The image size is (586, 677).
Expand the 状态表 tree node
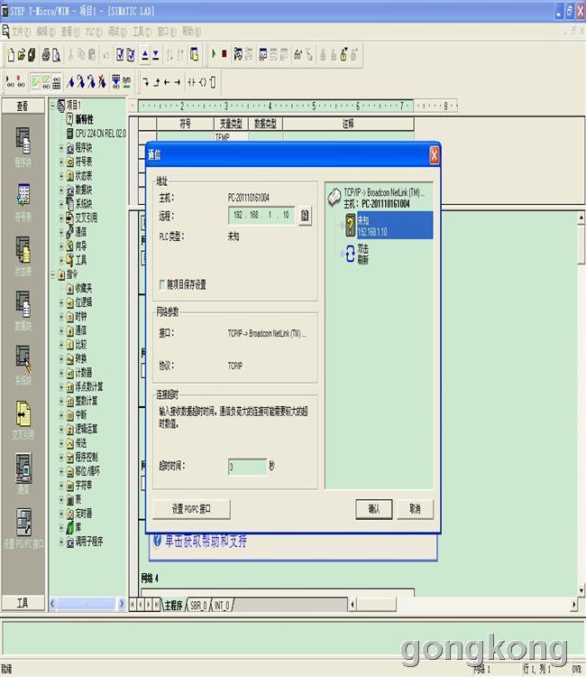[x=61, y=176]
